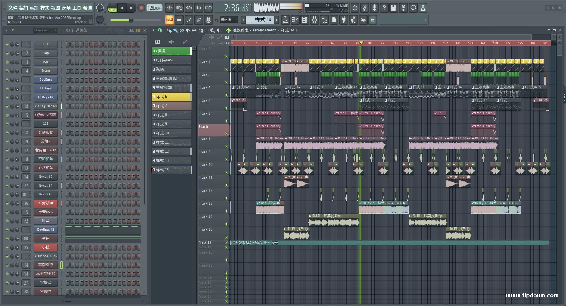Image resolution: width=566 pixels, height=306 pixels.
Task: Open audio editor scissors icon
Action: (365, 8)
